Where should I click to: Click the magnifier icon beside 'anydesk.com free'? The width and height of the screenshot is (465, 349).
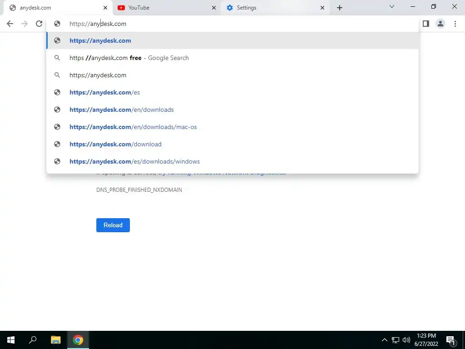coord(57,58)
